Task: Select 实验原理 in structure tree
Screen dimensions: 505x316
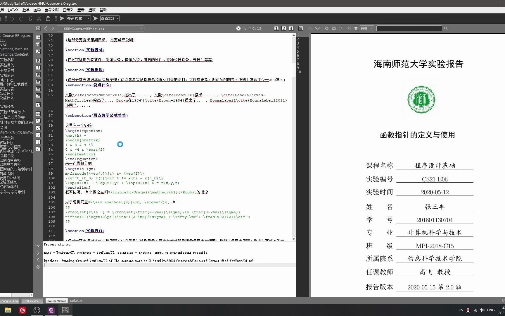Action: tap(7, 75)
